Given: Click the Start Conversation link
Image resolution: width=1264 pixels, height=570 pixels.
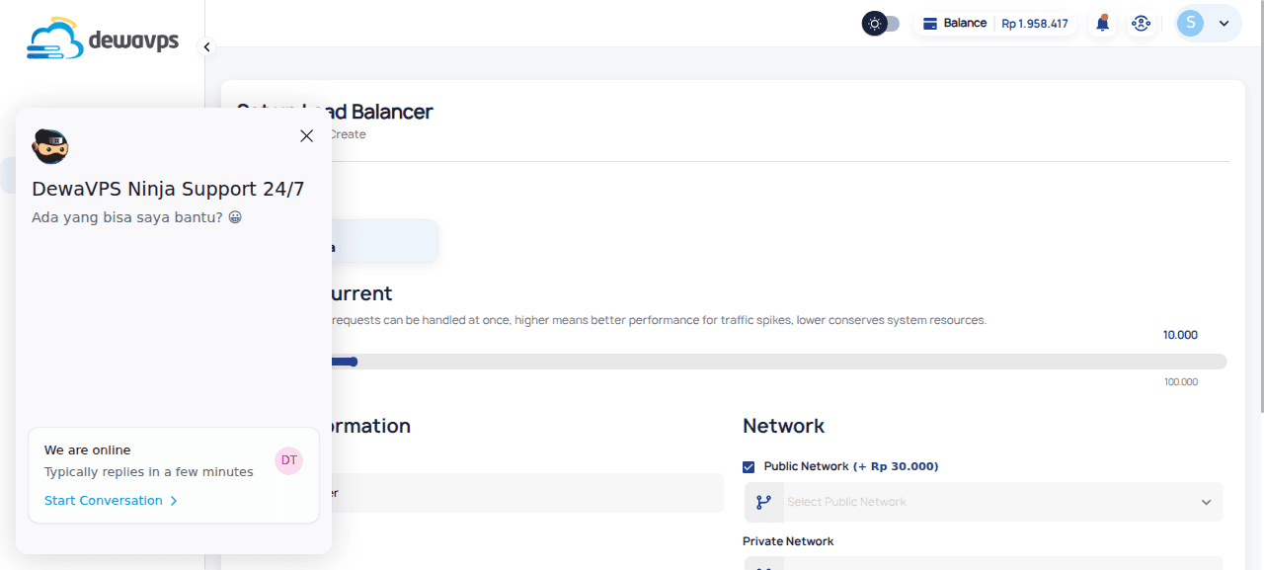Looking at the screenshot, I should tap(103, 500).
